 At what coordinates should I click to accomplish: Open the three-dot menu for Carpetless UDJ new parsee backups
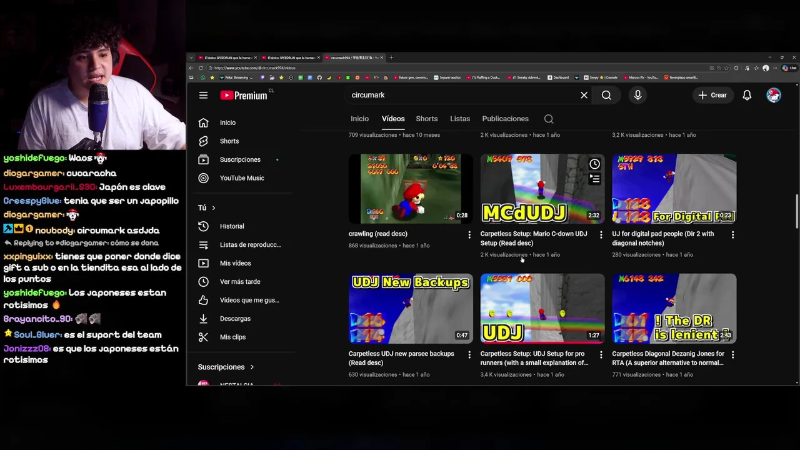point(469,355)
